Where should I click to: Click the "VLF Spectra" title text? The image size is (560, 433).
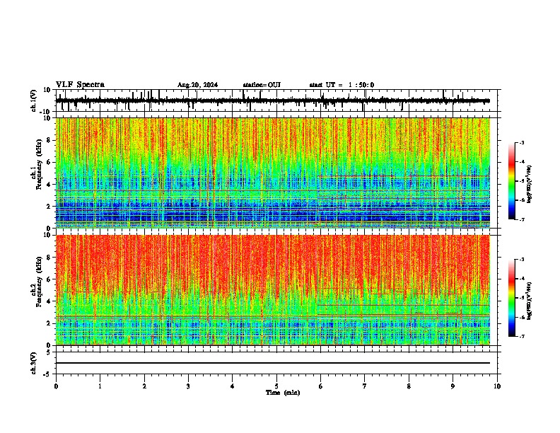[x=80, y=85]
